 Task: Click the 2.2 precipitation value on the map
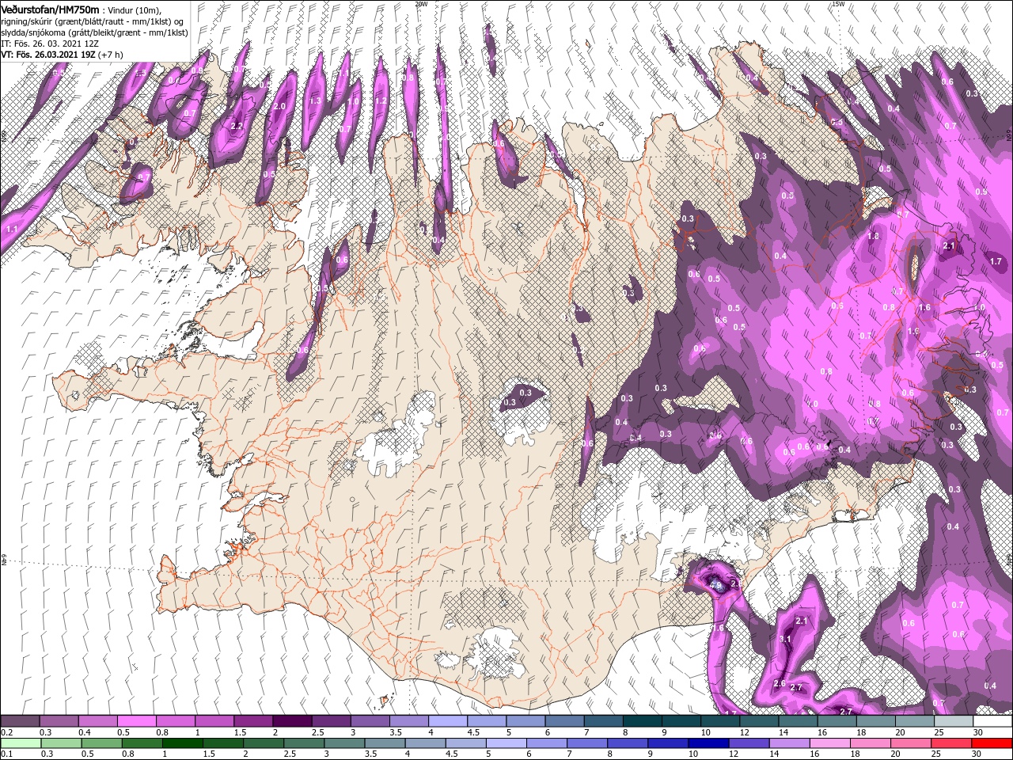tap(237, 126)
